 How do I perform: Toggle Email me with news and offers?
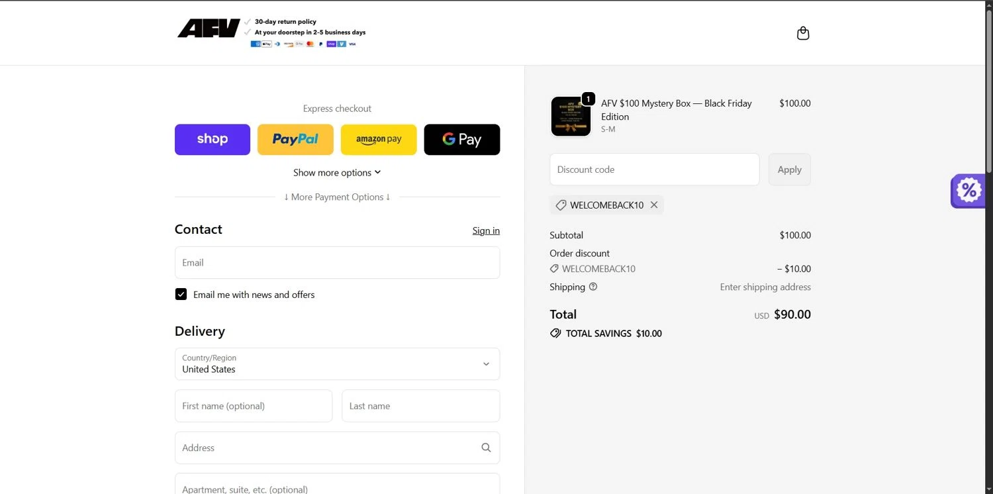181,294
